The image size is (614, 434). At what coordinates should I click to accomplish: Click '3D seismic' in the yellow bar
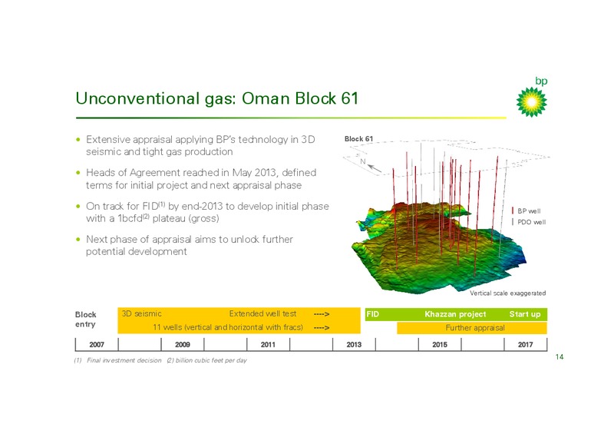(x=142, y=313)
